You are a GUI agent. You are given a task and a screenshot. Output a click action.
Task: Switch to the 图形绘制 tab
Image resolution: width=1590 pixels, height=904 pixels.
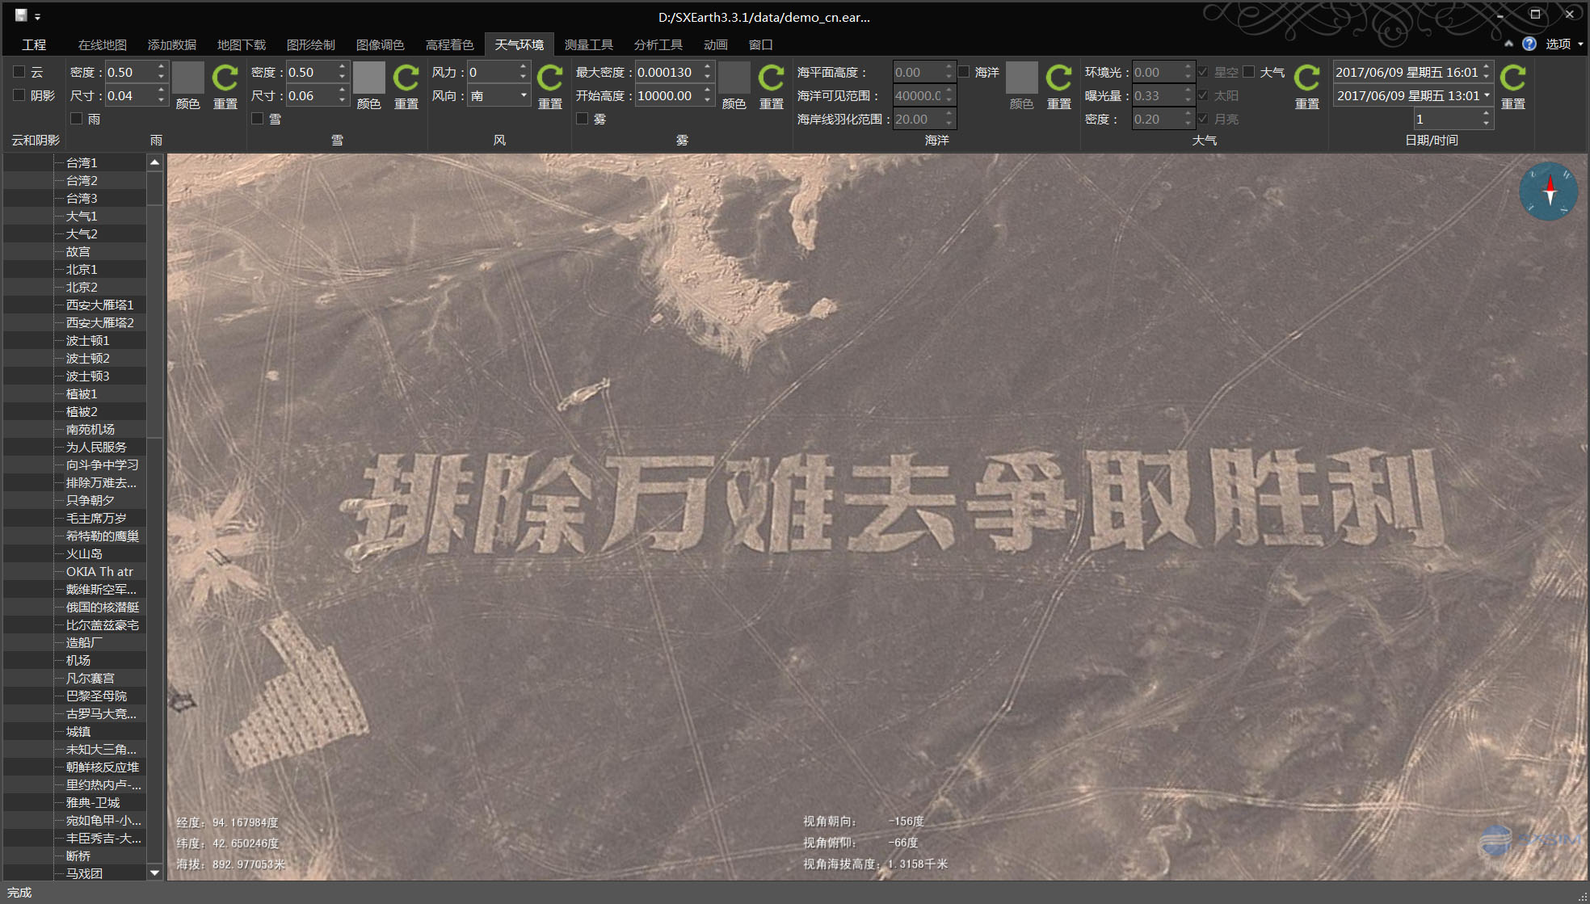[311, 44]
